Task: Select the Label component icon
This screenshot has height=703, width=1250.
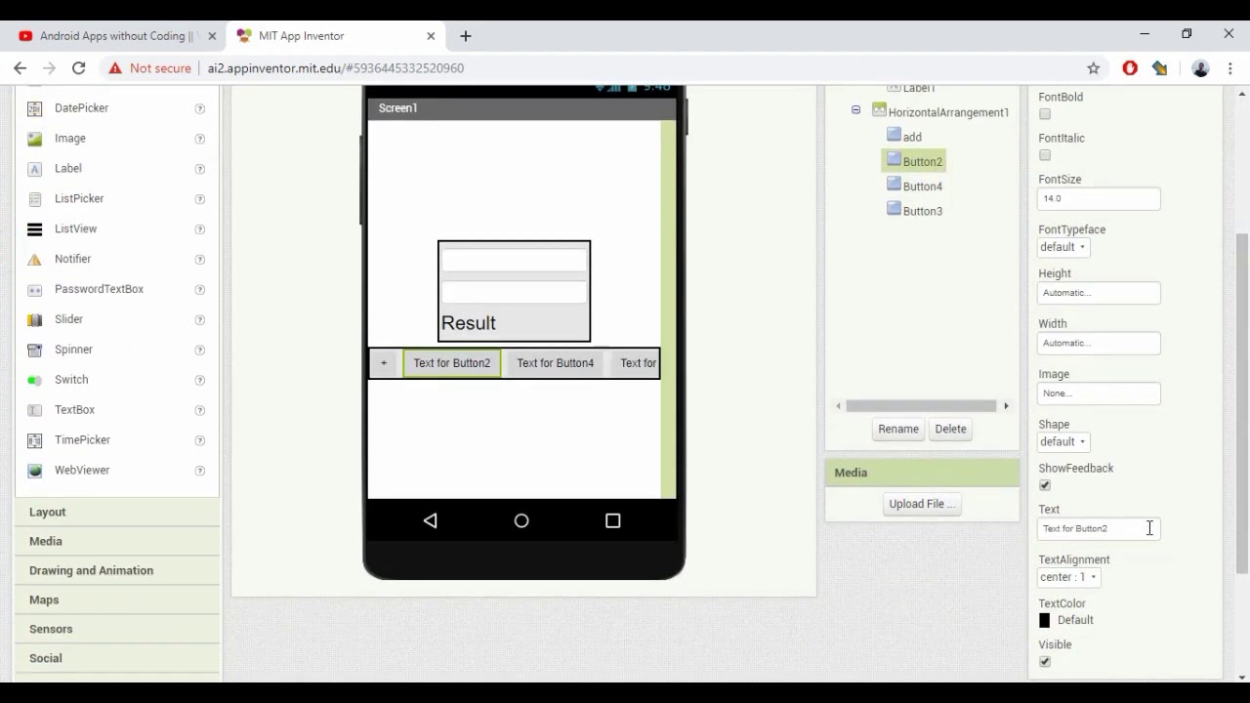Action: (x=35, y=169)
